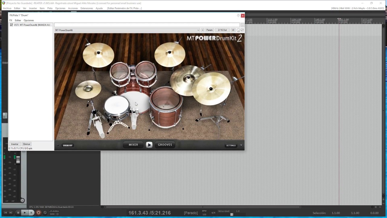Open the Acciones menu
This screenshot has width=387, height=218.
[x=73, y=8]
